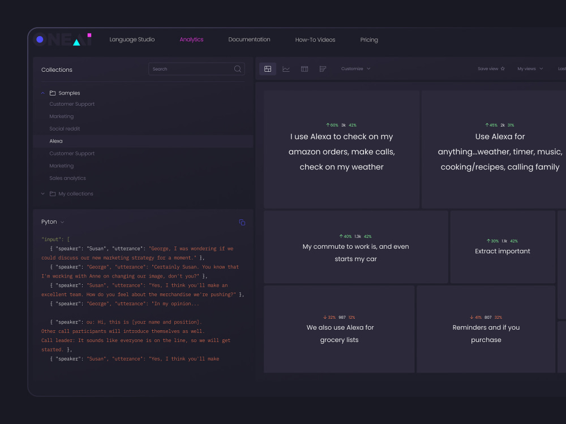566x424 pixels.
Task: Open the Language Studio tab
Action: (132, 40)
